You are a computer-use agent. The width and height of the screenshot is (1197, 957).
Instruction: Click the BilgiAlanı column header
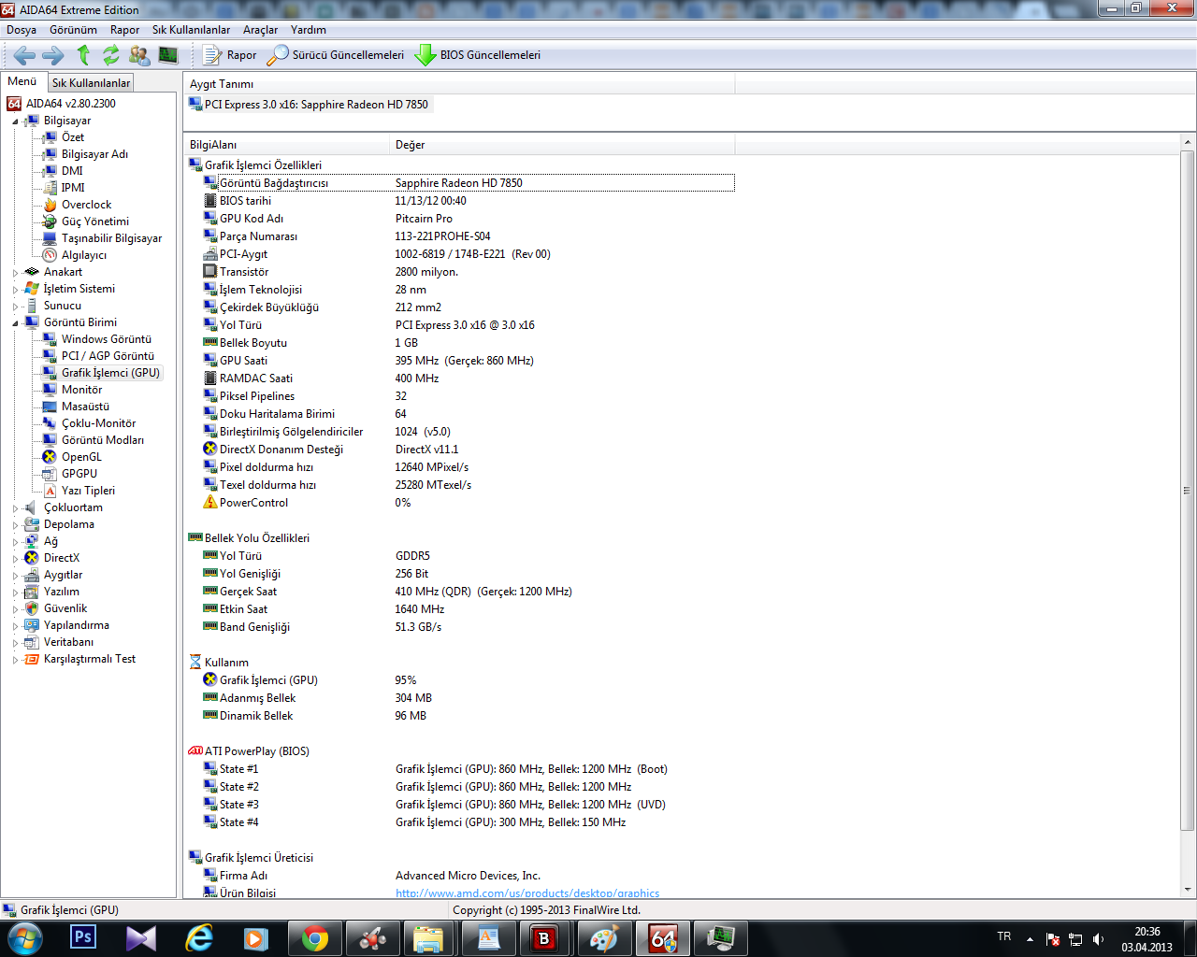(287, 145)
